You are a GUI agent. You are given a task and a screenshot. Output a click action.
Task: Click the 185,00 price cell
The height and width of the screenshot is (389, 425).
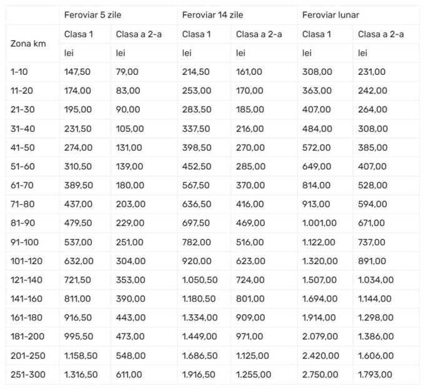coord(249,110)
